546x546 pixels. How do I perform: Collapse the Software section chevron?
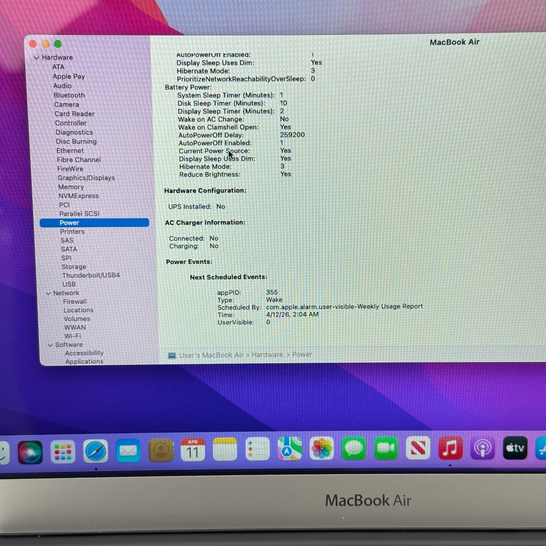(x=50, y=345)
